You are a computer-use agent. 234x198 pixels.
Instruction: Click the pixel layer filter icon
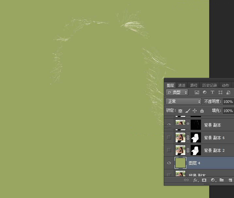pyautogui.click(x=197, y=92)
